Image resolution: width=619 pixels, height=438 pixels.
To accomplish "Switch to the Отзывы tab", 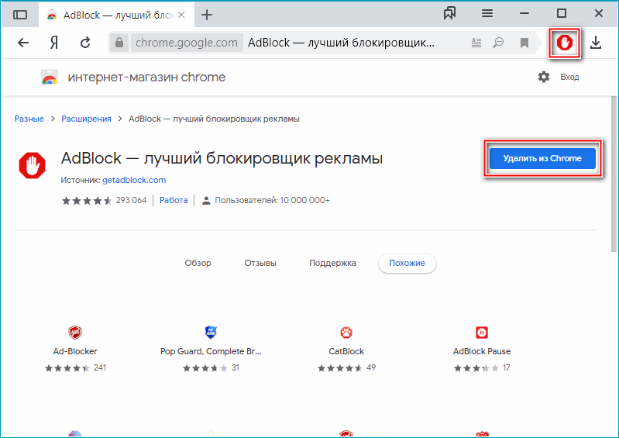I will click(260, 263).
